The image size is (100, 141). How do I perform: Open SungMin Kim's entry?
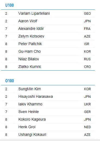30,89
